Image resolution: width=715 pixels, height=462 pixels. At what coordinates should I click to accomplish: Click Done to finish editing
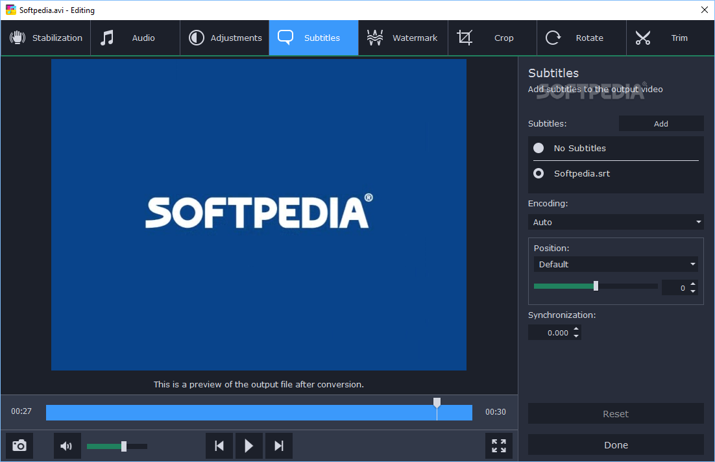click(x=616, y=444)
